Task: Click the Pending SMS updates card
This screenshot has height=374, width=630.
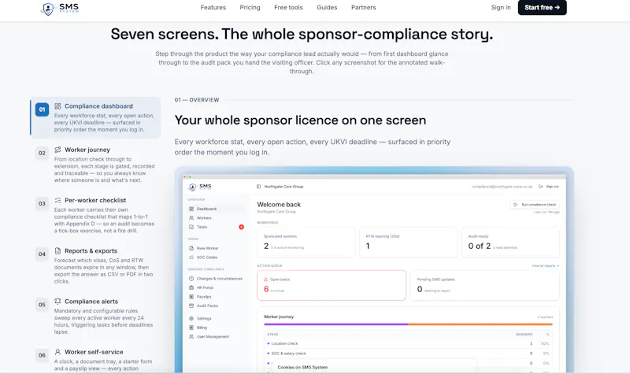Action: point(485,285)
